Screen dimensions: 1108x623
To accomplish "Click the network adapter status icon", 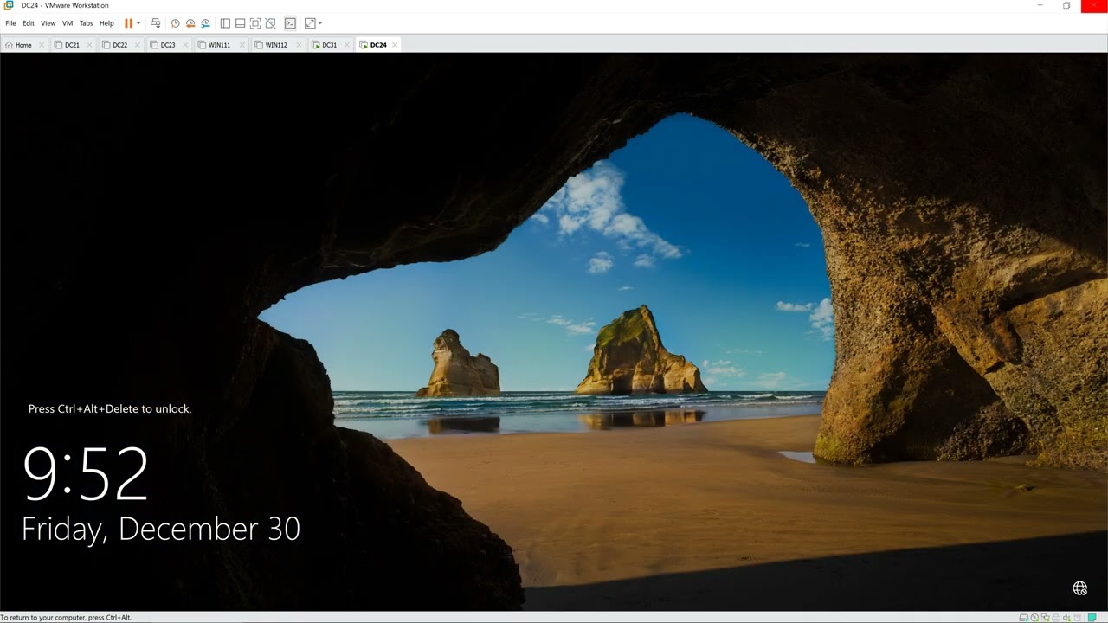I will point(1046,617).
